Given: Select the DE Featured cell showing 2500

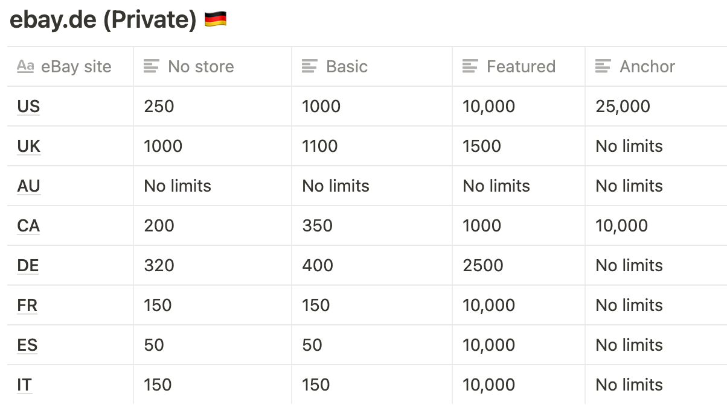Looking at the screenshot, I should [x=519, y=265].
